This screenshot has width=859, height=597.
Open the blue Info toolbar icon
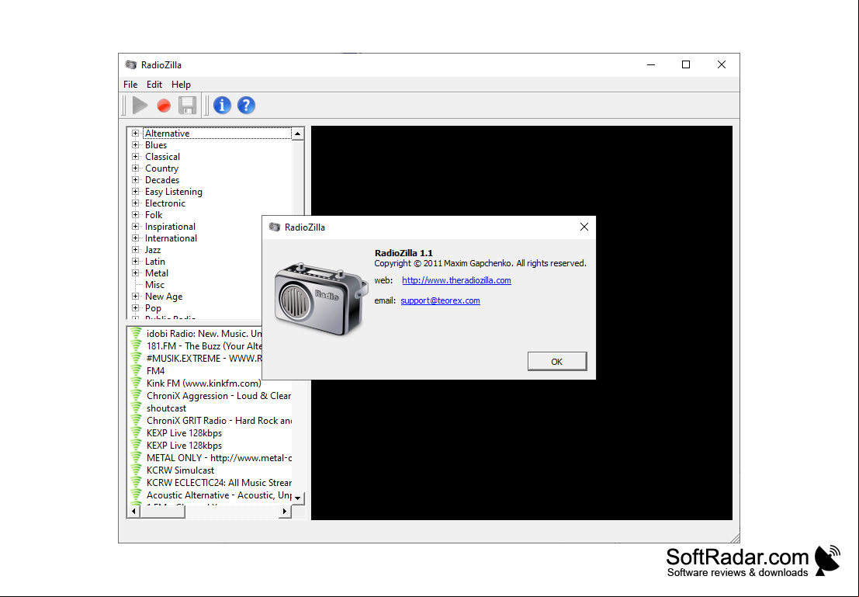click(x=222, y=106)
